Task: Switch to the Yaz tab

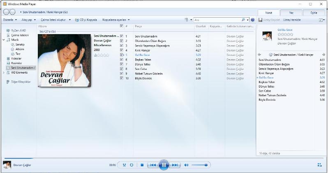Action: point(291,13)
